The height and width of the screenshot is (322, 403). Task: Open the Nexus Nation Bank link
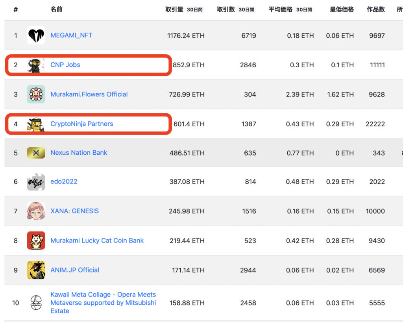pos(79,153)
